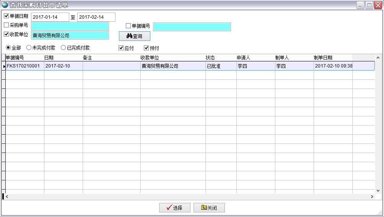The height and width of the screenshot is (217, 384).
Task: Click the globe icon in title bar
Action: coord(5,5)
